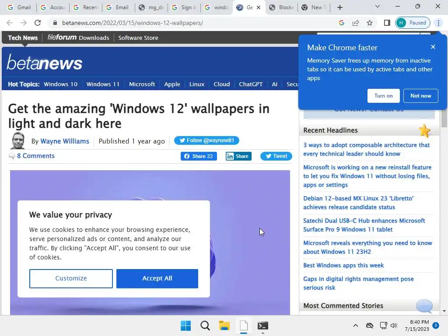Open AI hot topic

(275, 84)
